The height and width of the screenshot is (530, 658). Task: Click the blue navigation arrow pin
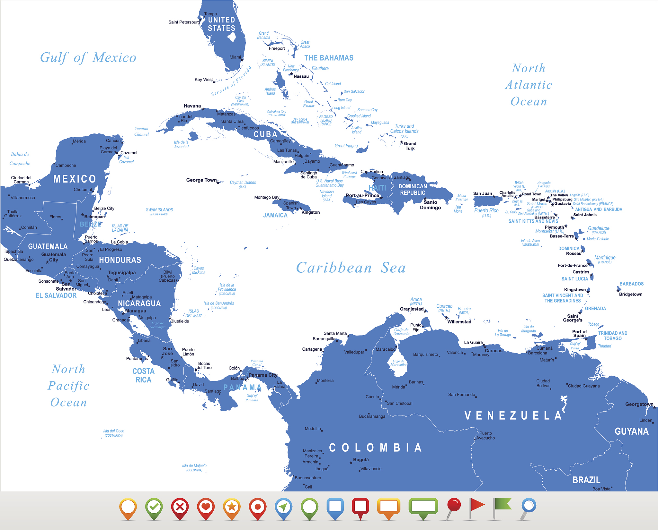coord(284,509)
